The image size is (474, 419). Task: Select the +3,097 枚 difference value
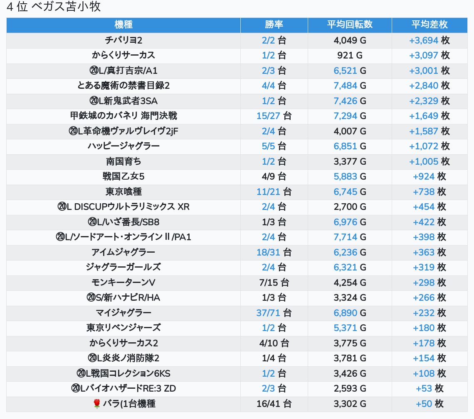(x=430, y=56)
